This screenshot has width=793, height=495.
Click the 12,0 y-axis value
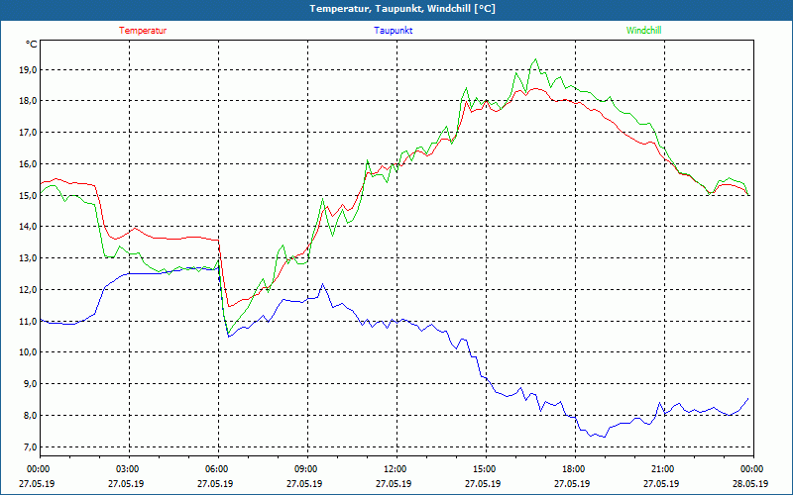(28, 290)
